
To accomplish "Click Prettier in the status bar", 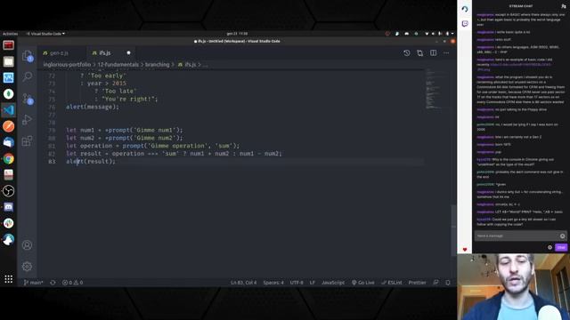I will click(417, 283).
